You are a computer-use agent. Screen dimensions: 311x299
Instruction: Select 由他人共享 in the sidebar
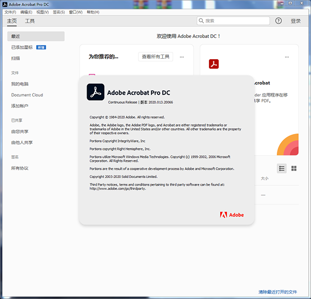coord(22,142)
